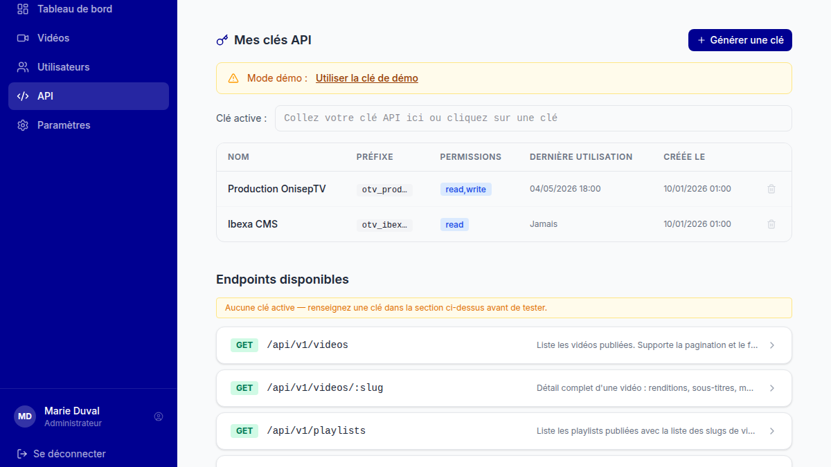This screenshot has height=467, width=831.
Task: Open the Utilisateurs page
Action: click(x=89, y=67)
